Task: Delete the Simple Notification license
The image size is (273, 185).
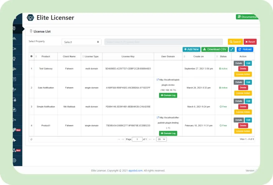Action: (x=243, y=106)
